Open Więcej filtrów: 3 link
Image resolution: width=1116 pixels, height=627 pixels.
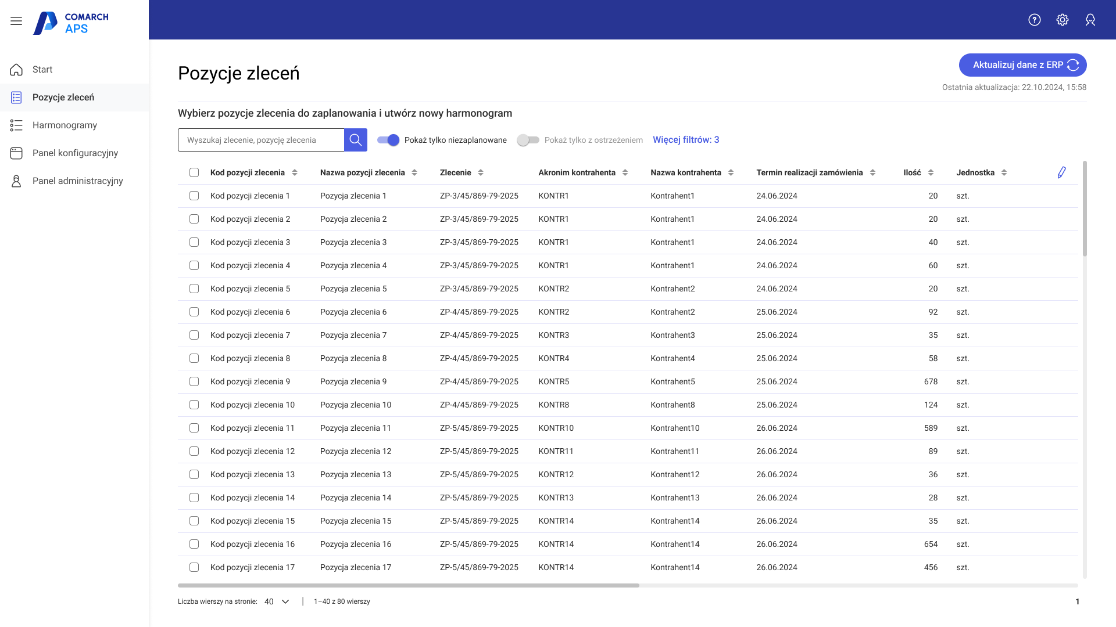(685, 140)
